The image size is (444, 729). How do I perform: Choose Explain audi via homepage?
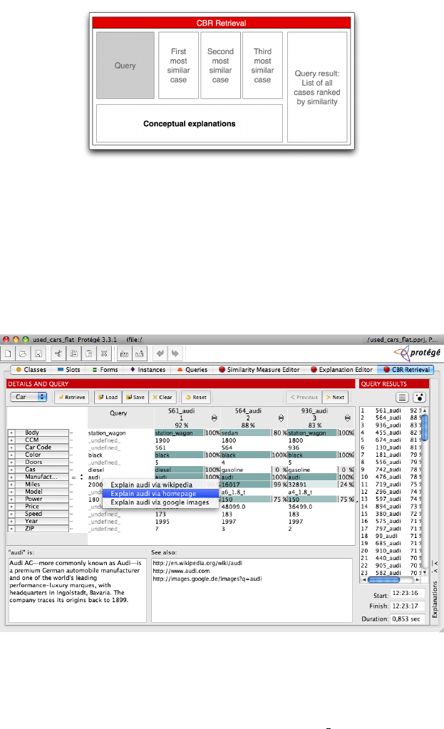pos(160,494)
